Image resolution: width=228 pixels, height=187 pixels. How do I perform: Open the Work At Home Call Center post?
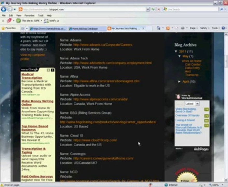(x=192, y=68)
